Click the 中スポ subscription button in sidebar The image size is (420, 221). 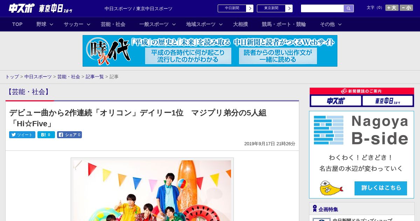tap(336, 101)
